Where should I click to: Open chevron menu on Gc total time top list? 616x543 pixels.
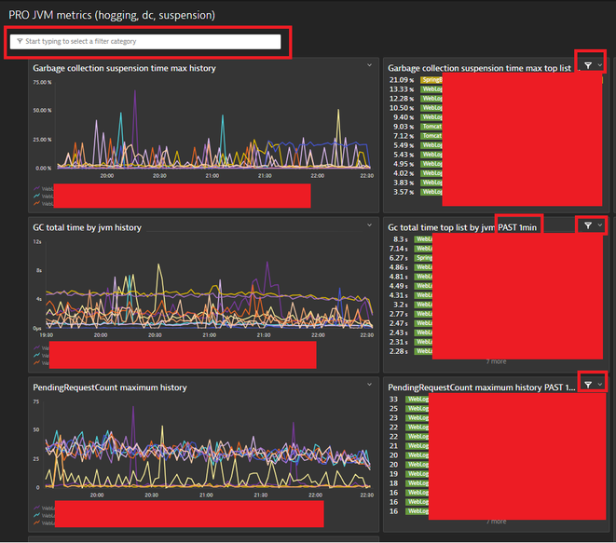click(600, 225)
